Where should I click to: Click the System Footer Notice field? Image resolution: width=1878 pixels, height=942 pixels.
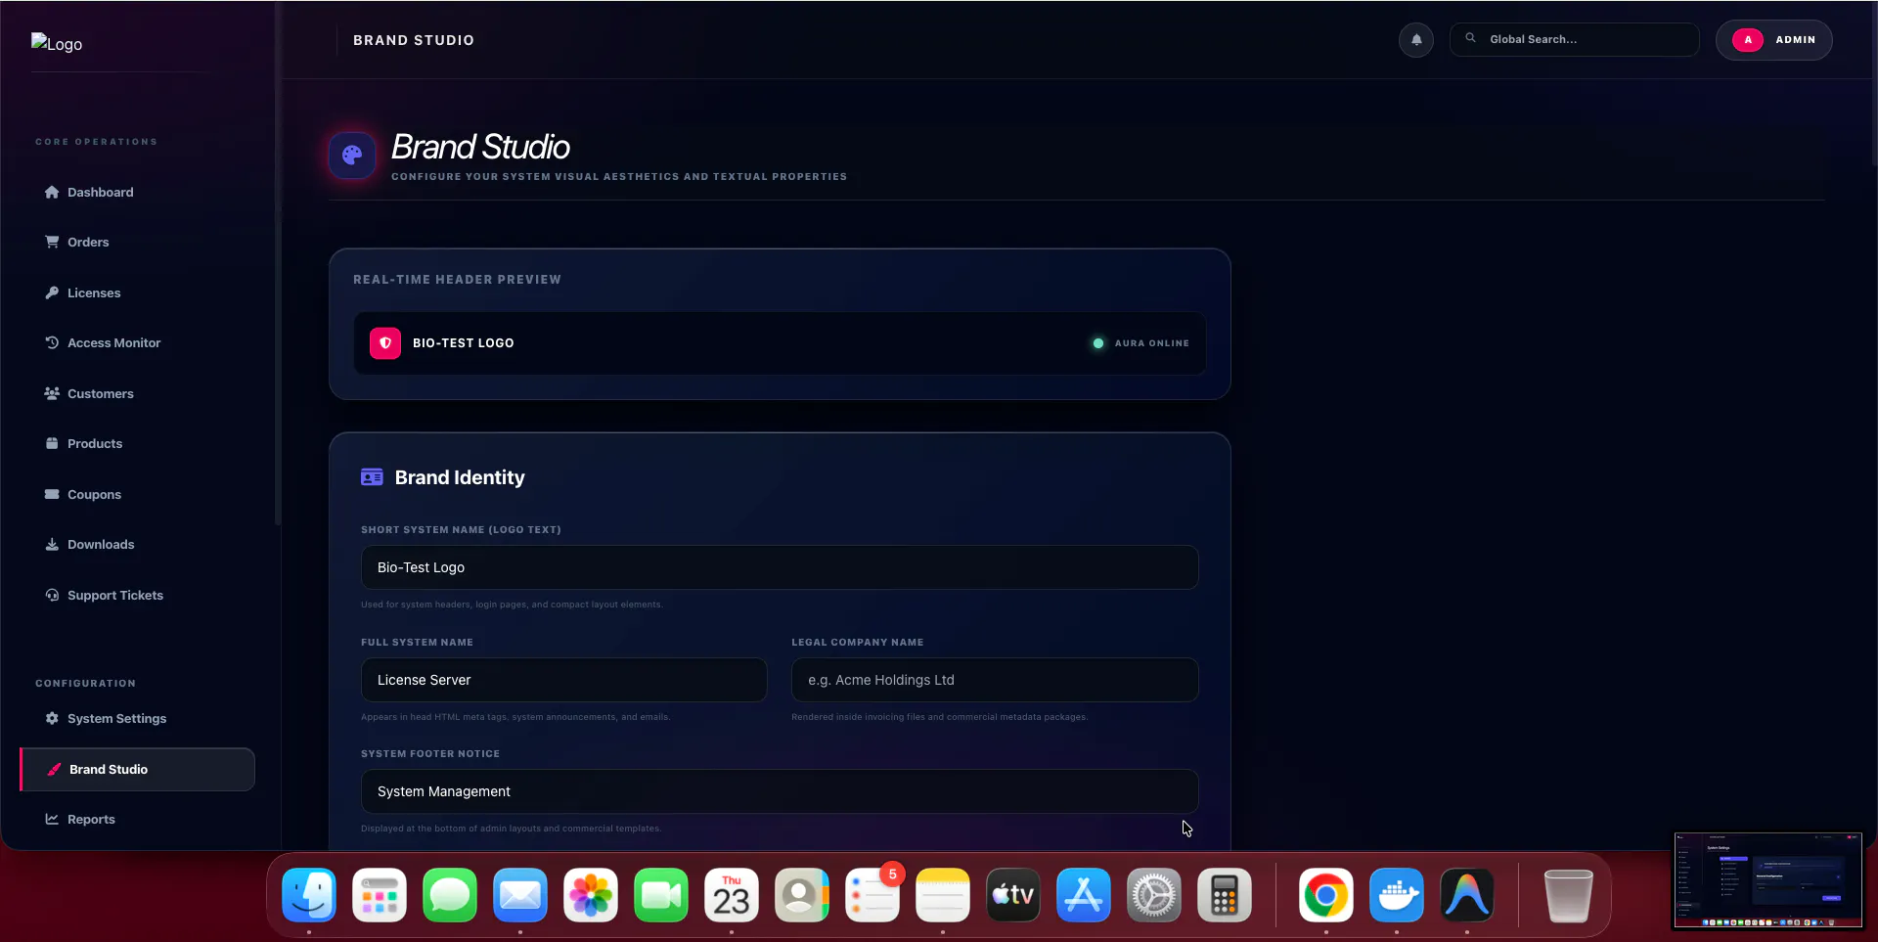point(780,791)
